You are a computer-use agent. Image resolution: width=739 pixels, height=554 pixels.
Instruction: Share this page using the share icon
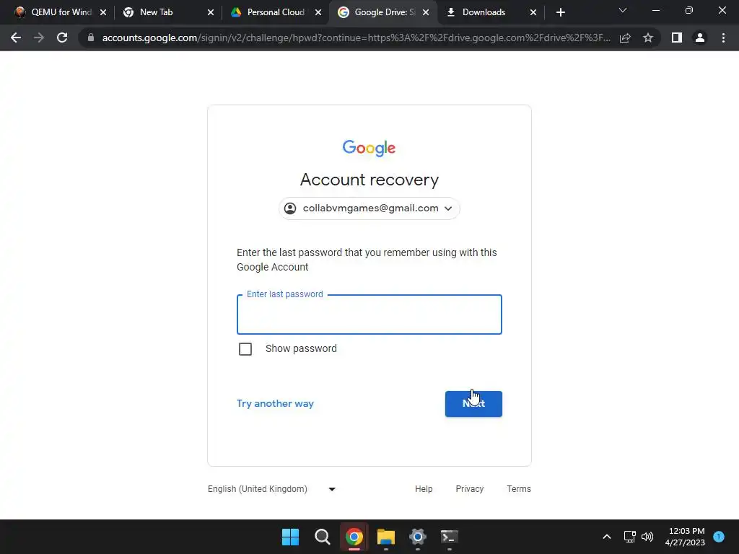coord(625,38)
